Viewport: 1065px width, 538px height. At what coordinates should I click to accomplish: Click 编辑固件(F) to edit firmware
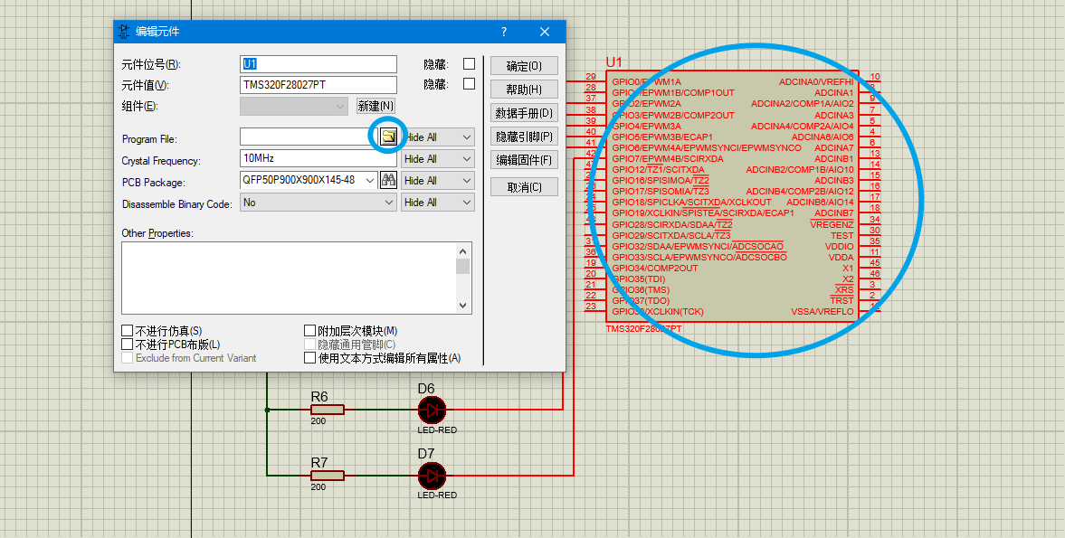tap(523, 160)
